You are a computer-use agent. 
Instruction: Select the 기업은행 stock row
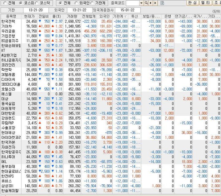pyautogui.click(x=110, y=36)
